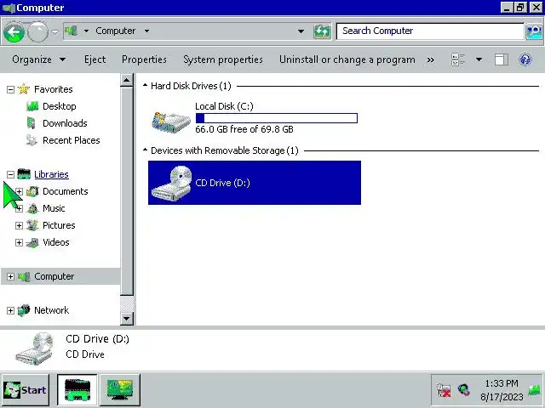Click the Videos library icon
This screenshot has width=545, height=408.
(32, 242)
